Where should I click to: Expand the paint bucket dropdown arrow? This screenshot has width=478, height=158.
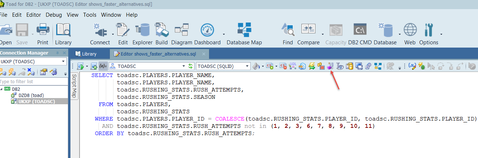262,66
